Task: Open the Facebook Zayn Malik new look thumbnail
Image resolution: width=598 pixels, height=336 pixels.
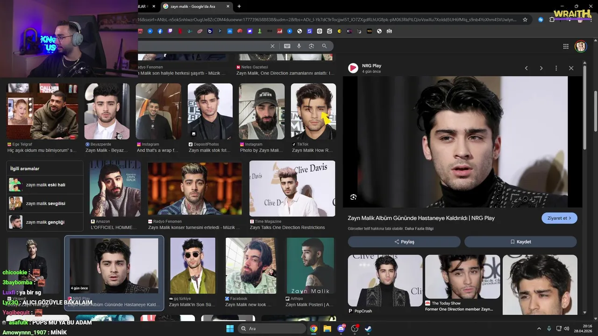Action: click(250, 266)
